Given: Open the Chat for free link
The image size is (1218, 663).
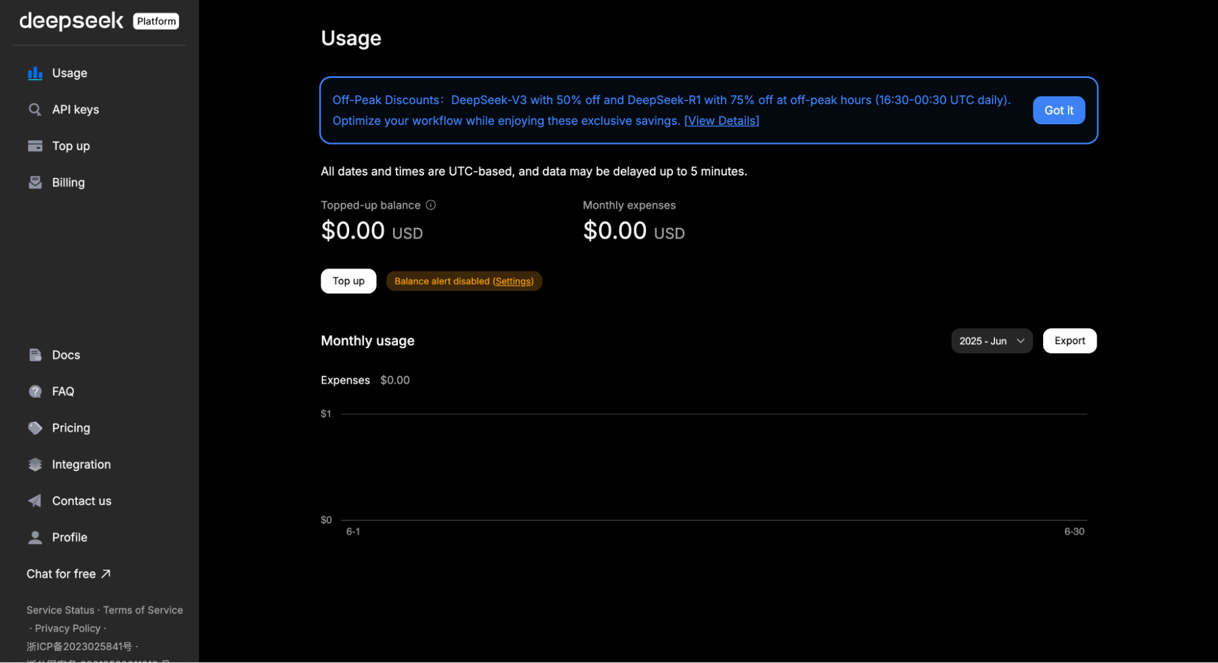Looking at the screenshot, I should click(x=68, y=574).
